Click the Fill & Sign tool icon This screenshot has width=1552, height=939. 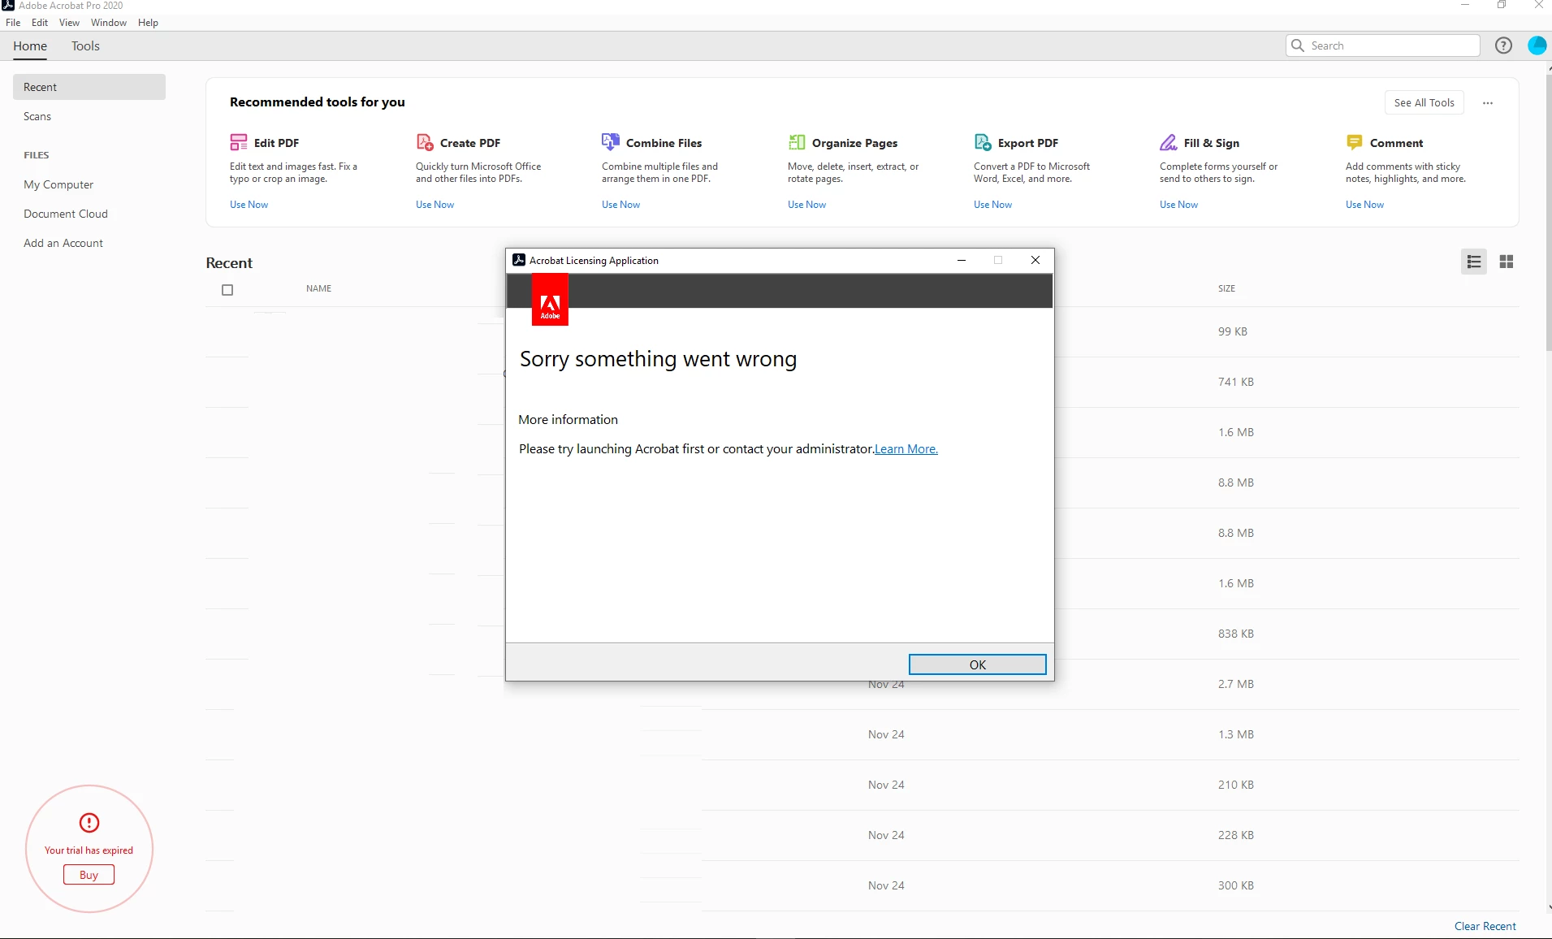click(x=1169, y=143)
